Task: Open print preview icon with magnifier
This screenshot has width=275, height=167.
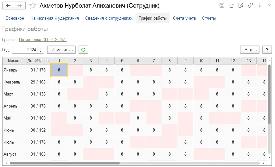Action: 241,5
